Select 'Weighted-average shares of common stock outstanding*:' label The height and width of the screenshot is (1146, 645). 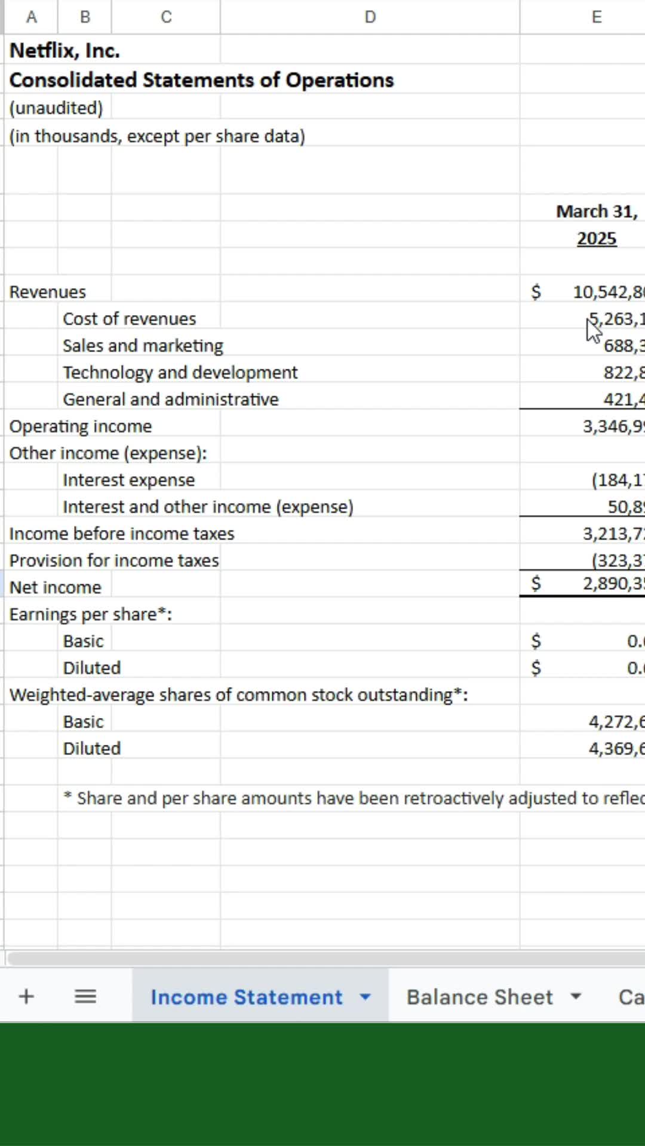pos(239,695)
